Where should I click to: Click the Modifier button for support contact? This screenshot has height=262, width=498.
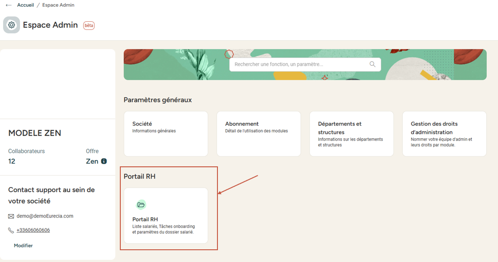pyautogui.click(x=23, y=246)
